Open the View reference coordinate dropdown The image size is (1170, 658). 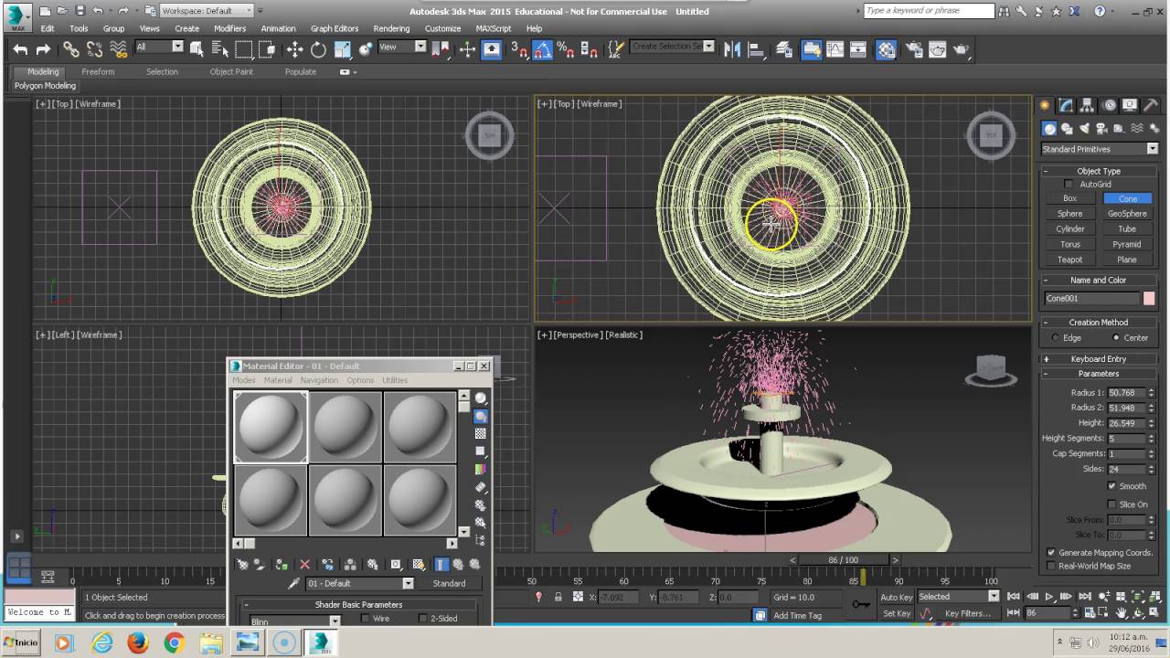click(x=402, y=47)
